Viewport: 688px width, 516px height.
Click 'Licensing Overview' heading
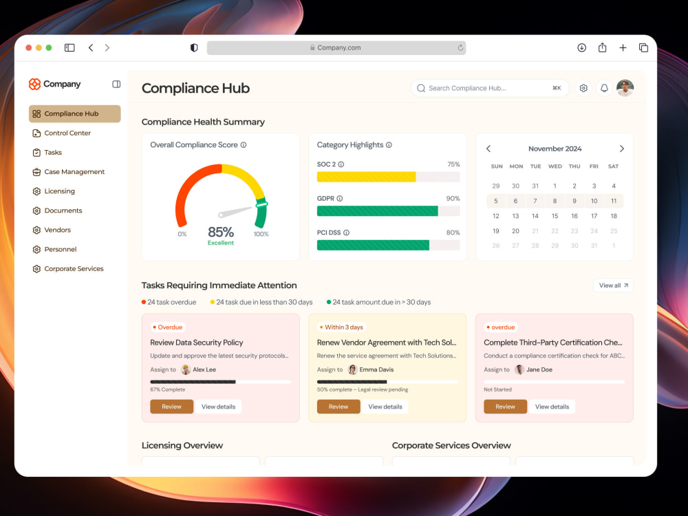(x=182, y=445)
